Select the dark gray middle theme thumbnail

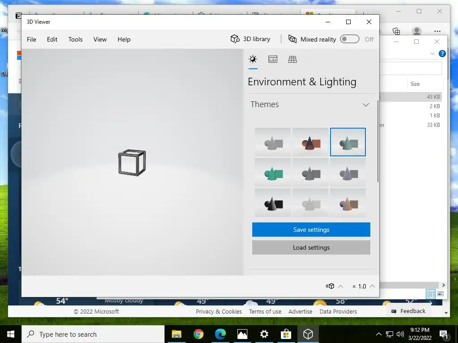pos(310,172)
